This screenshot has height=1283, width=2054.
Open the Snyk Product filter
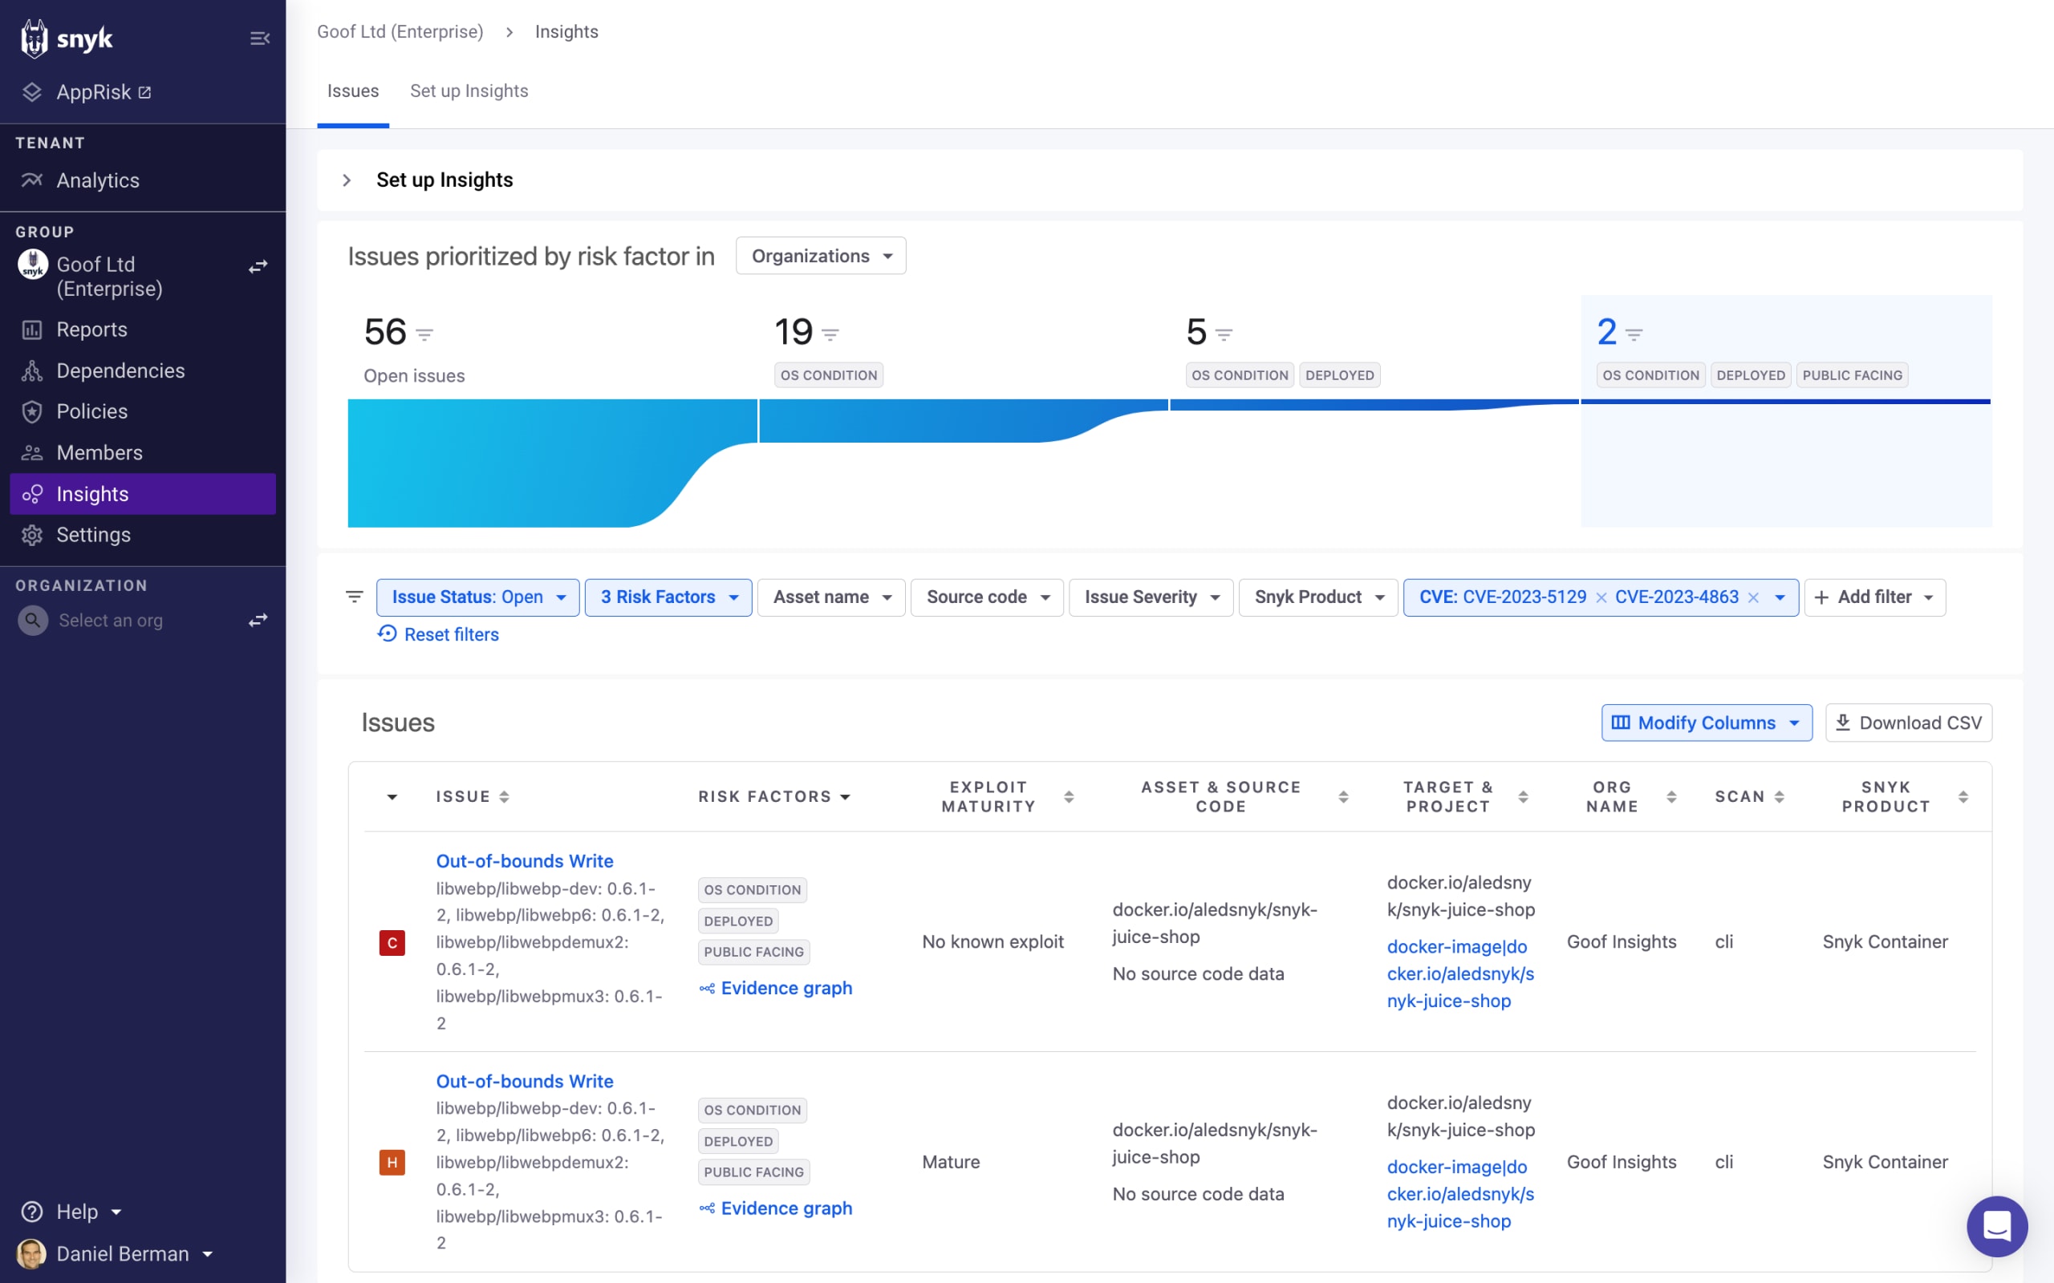(1318, 597)
